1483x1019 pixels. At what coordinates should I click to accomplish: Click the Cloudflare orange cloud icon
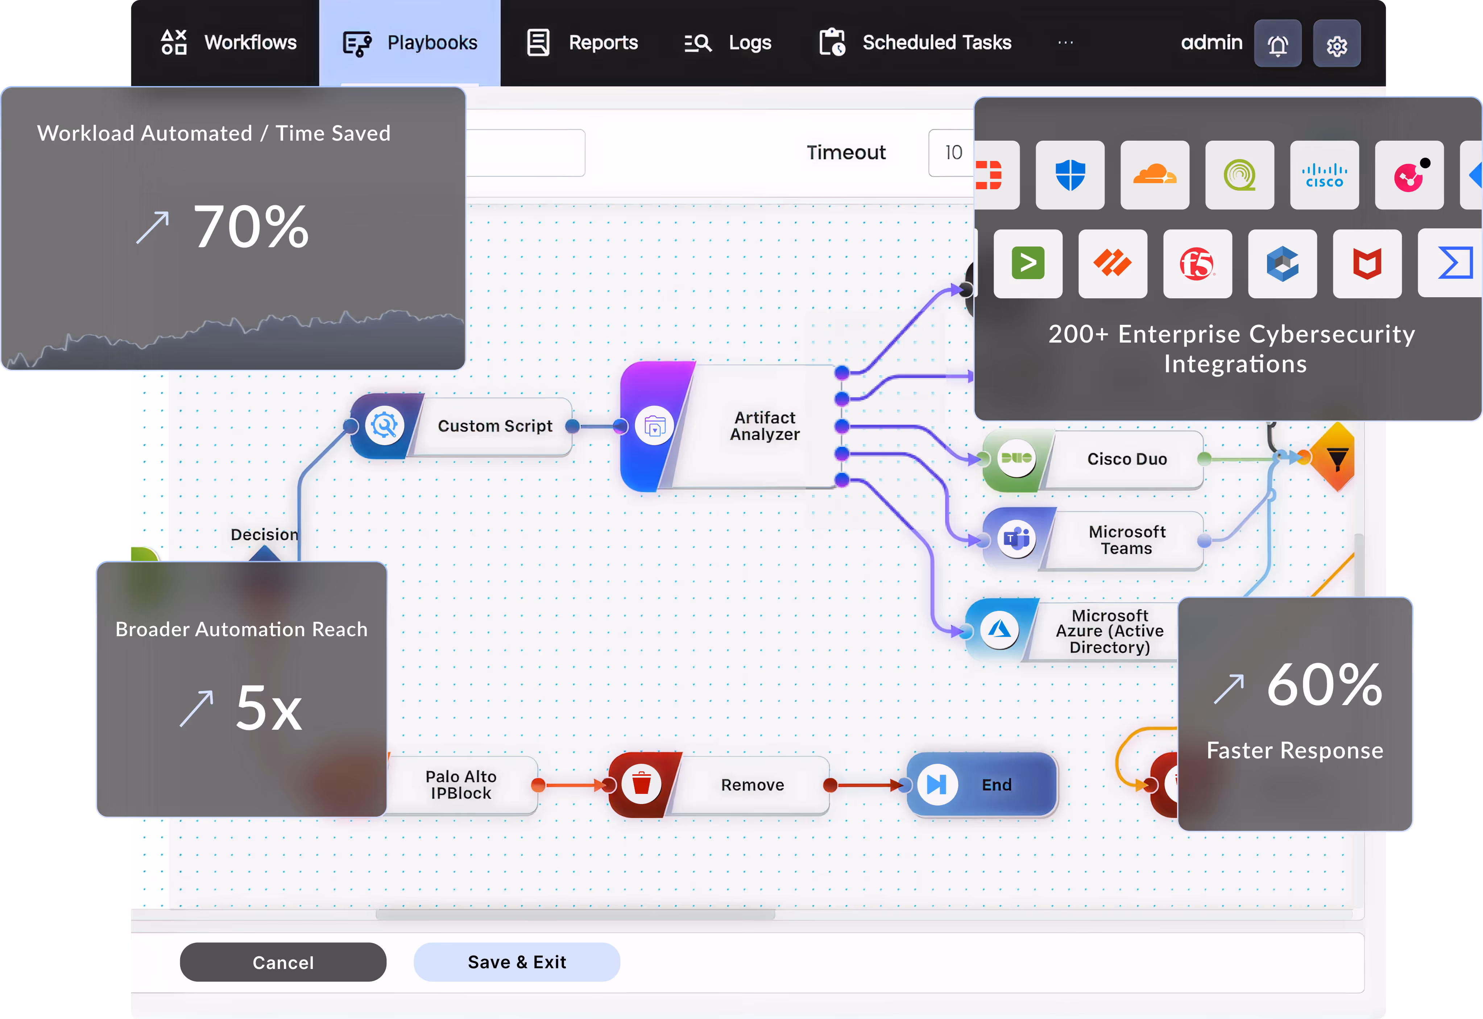pyautogui.click(x=1154, y=175)
